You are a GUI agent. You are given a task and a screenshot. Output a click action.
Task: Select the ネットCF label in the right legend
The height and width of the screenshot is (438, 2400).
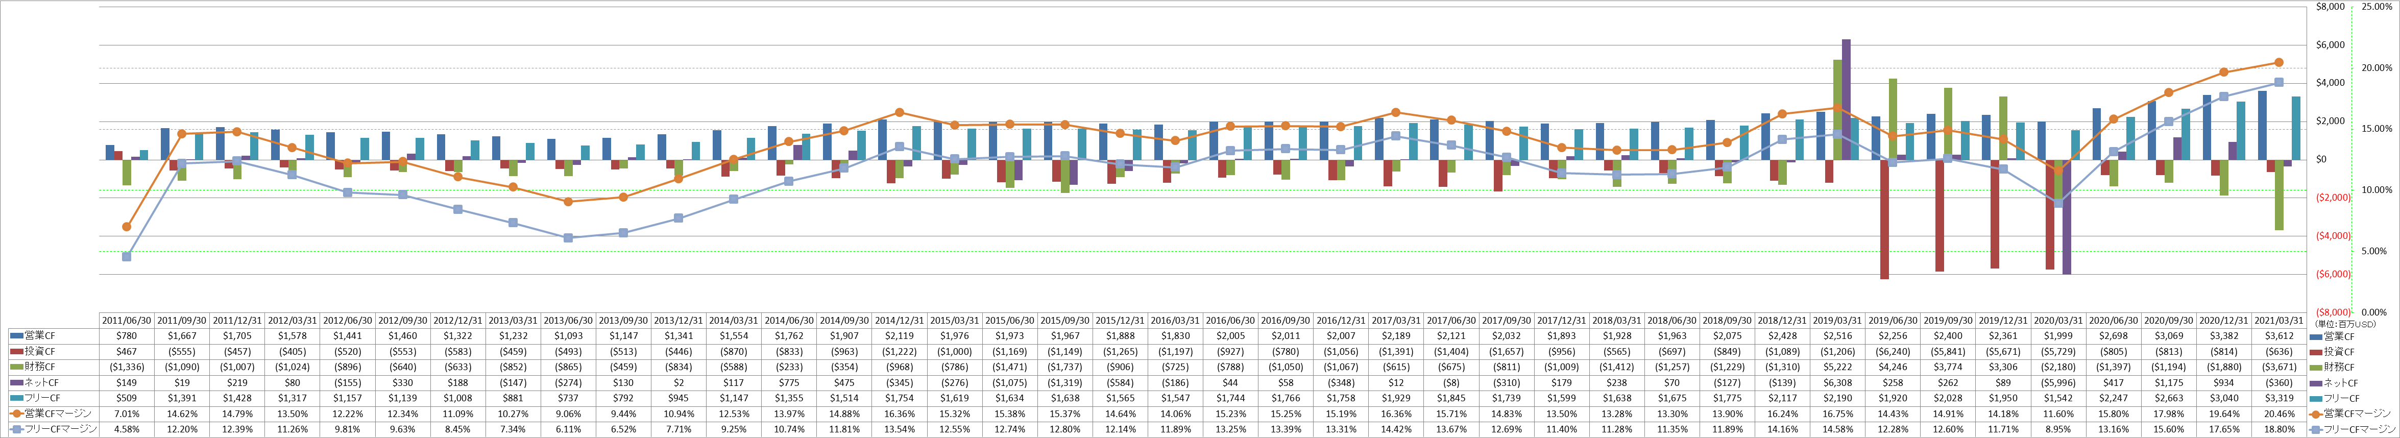[2342, 383]
